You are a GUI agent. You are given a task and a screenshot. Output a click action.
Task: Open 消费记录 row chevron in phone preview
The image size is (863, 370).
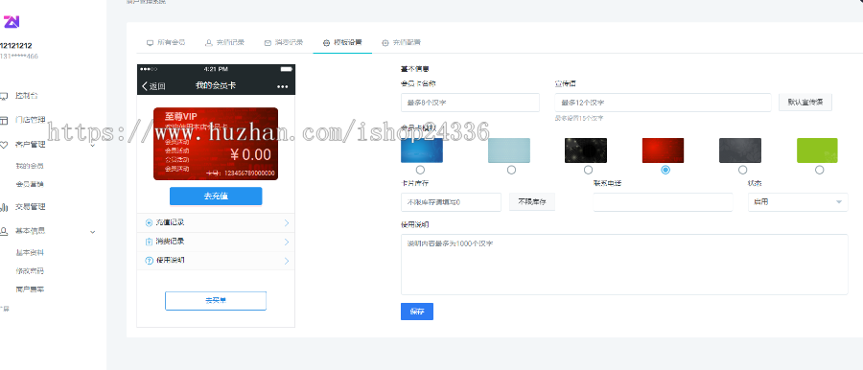(287, 242)
